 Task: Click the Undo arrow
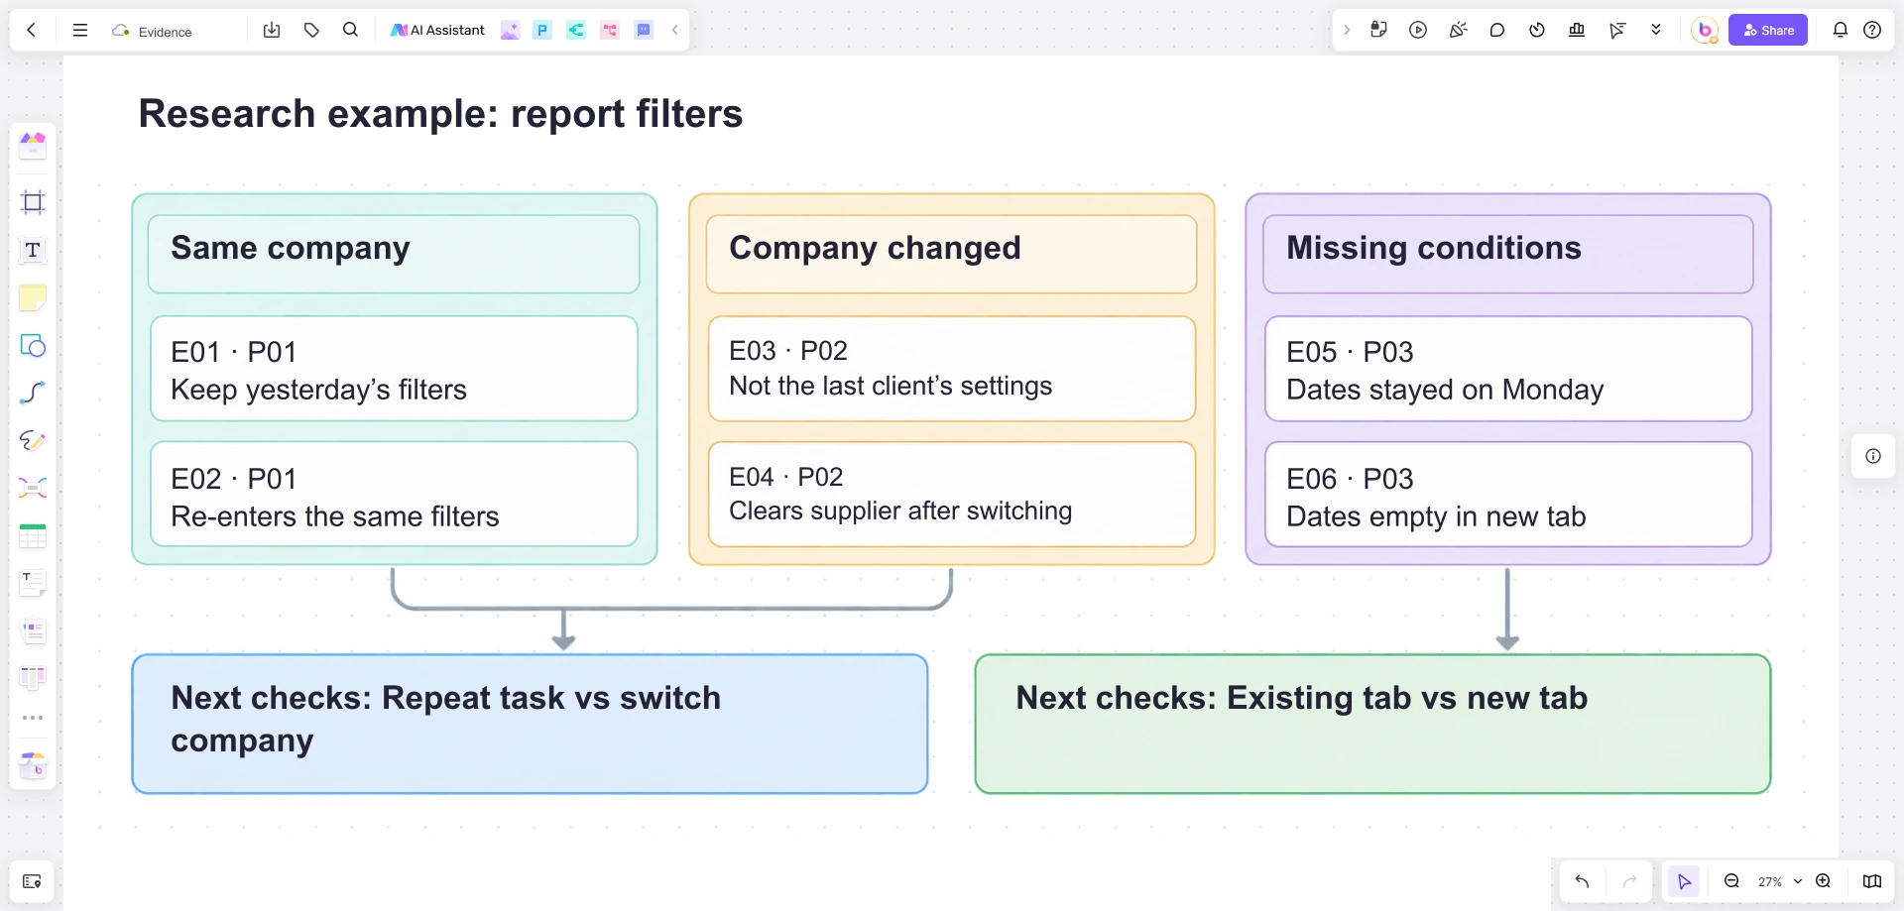(1582, 881)
